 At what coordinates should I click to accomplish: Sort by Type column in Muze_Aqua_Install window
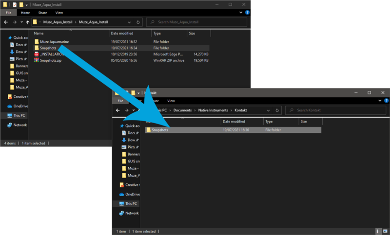pyautogui.click(x=157, y=33)
